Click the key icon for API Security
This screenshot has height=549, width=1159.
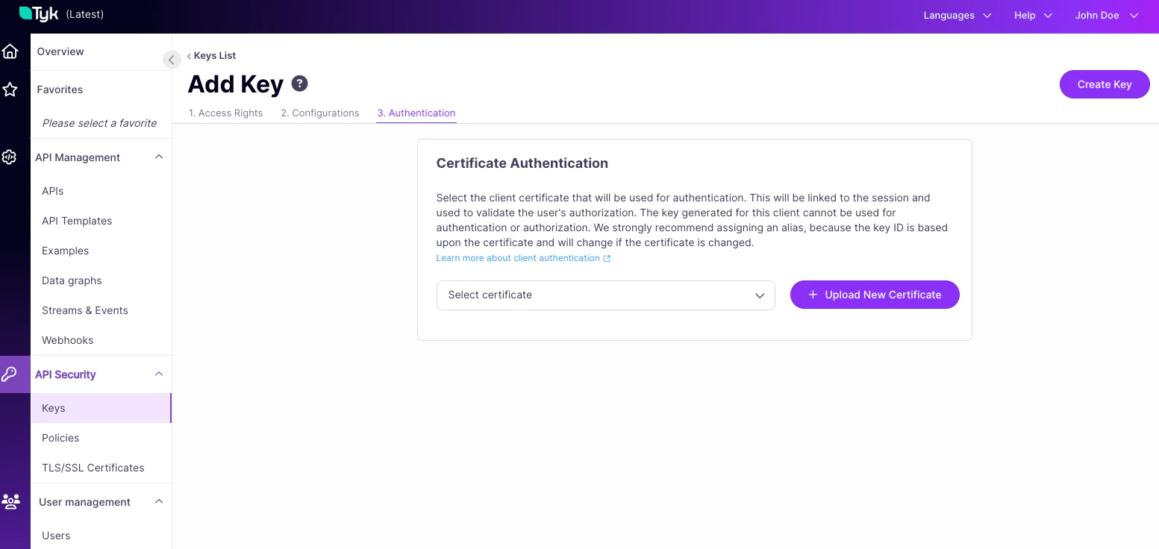(x=10, y=374)
